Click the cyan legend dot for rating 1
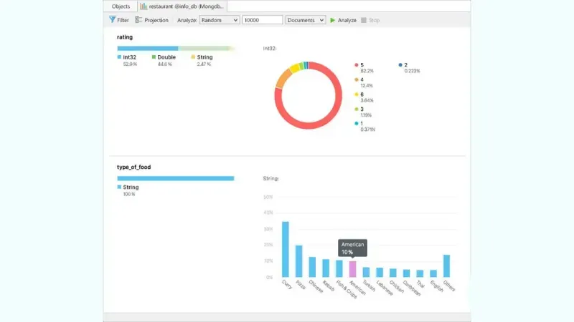Screen dimensions: 574x322 click(356, 123)
